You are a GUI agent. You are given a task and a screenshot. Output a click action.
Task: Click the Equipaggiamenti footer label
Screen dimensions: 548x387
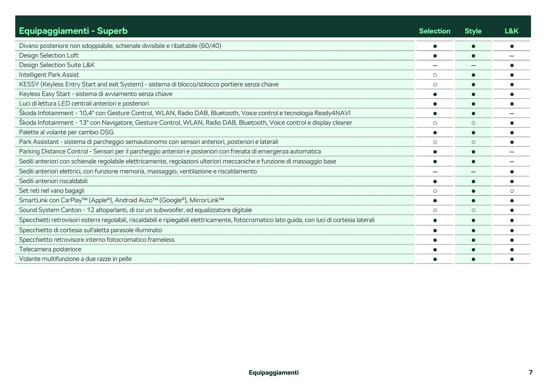pyautogui.click(x=273, y=372)
